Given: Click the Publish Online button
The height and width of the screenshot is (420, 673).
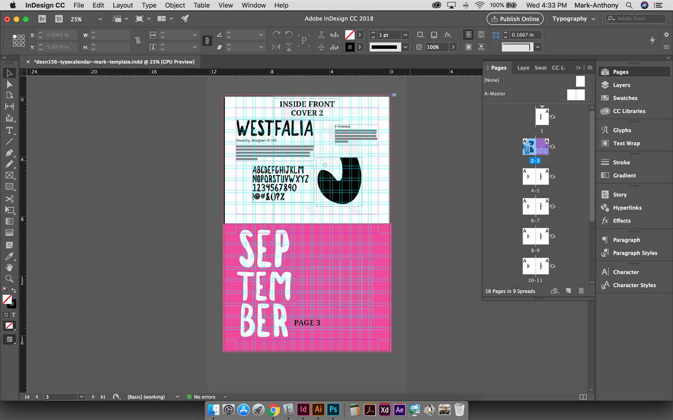Looking at the screenshot, I should 515,18.
